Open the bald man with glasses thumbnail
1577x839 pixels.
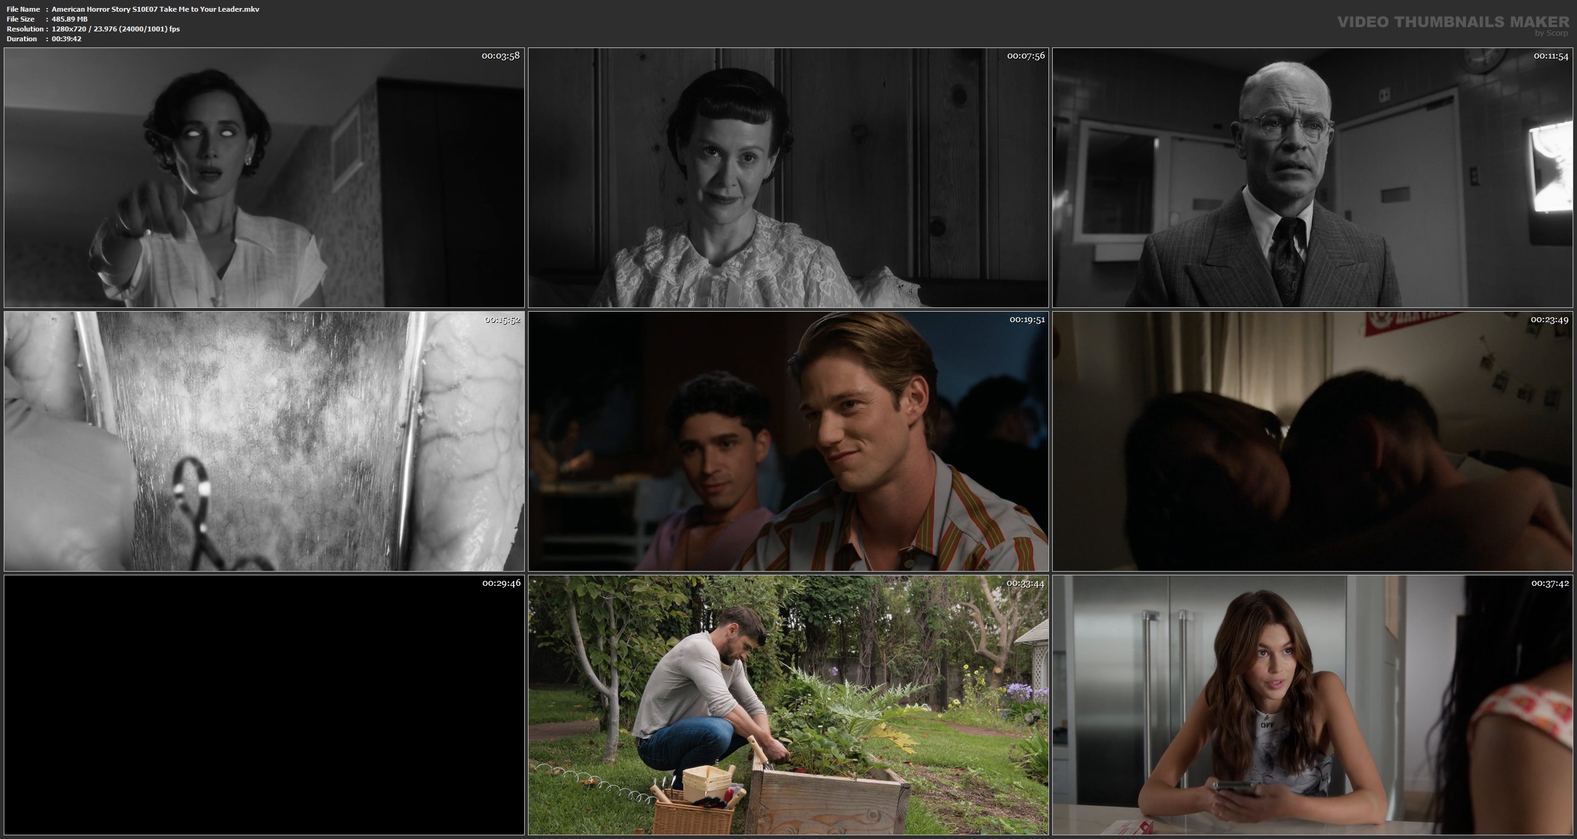click(x=1313, y=177)
